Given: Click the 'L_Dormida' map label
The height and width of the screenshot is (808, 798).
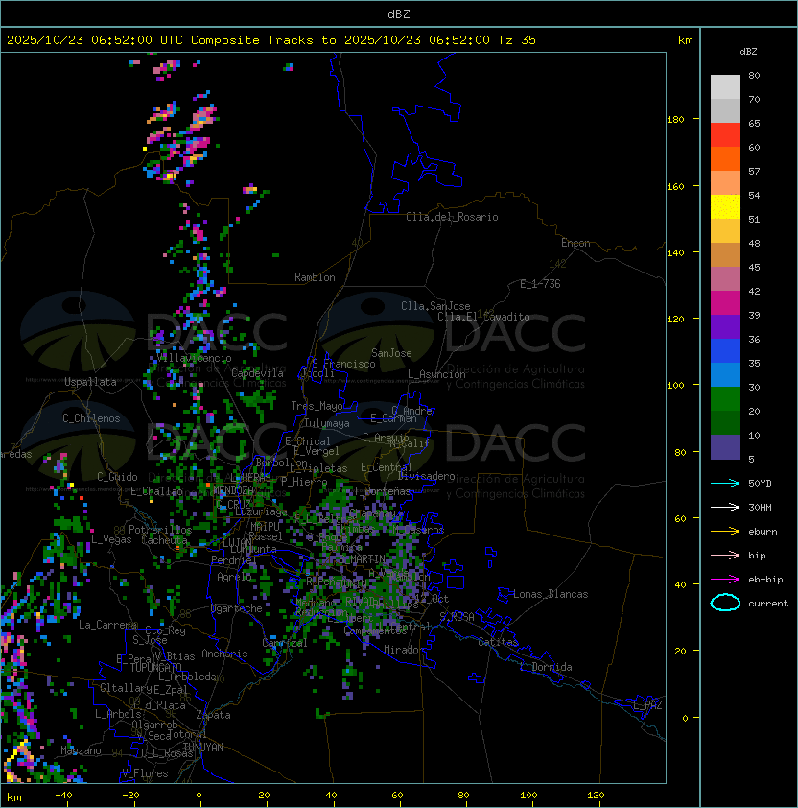Looking at the screenshot, I should [x=546, y=667].
